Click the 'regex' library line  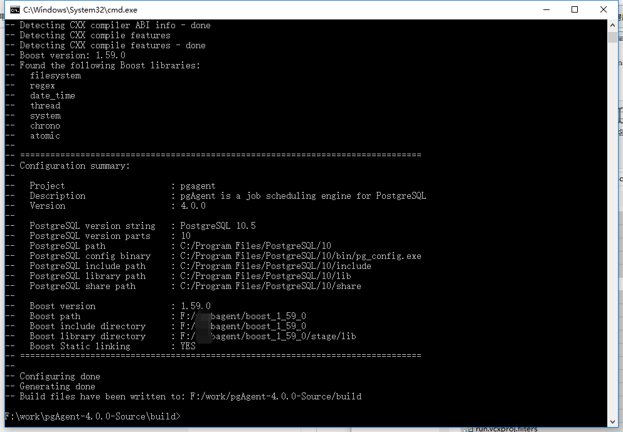coord(43,85)
